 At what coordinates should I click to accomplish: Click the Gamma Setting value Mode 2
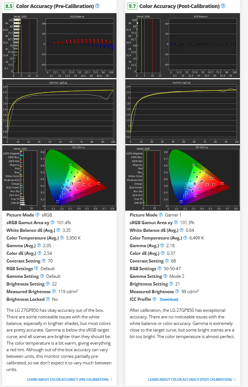177,276
